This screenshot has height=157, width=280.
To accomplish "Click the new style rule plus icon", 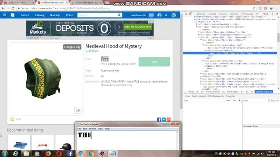I will (240, 101).
